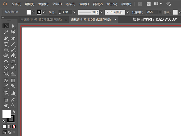Select the Lasso tool
181x136 pixels.
pos(13,32)
